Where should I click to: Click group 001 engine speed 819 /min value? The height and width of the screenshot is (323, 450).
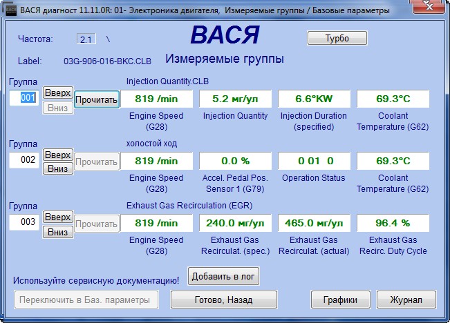pyautogui.click(x=156, y=99)
